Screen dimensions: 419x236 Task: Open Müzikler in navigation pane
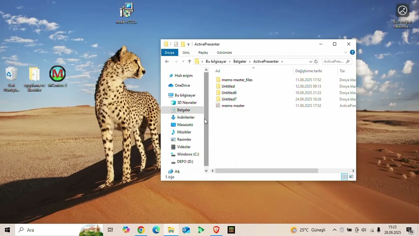181,132
